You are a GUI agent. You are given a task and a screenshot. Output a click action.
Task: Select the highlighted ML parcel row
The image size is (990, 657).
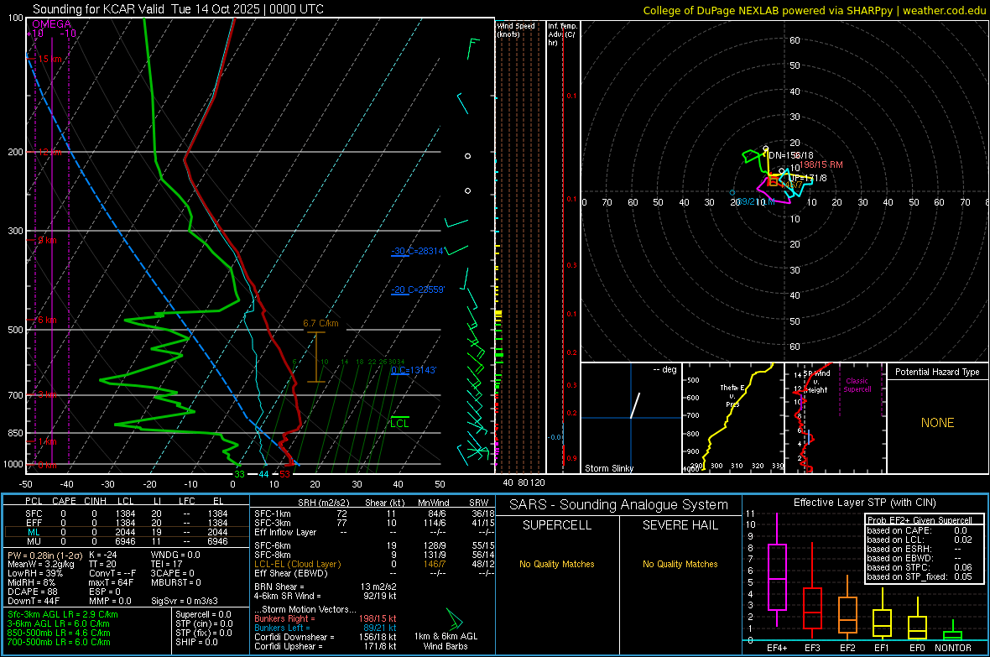(x=127, y=532)
